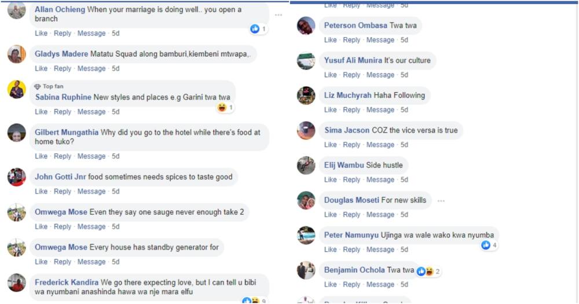Open Peterson Ombasa's profile avatar
This screenshot has width=579, height=304.
coord(306,26)
